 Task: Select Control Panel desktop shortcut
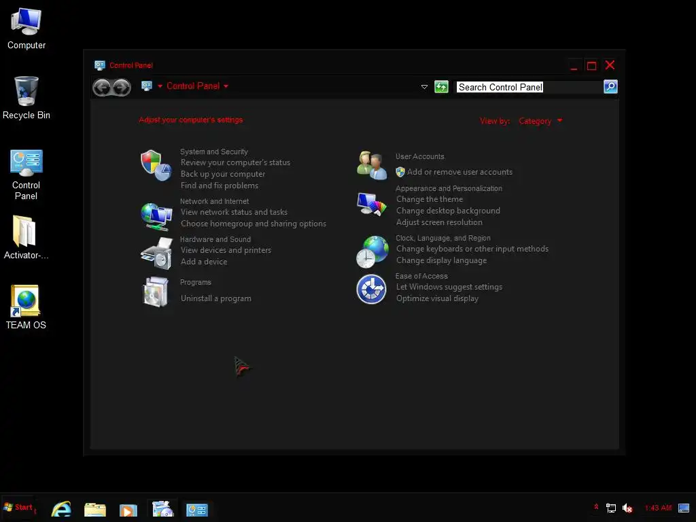coord(27,175)
